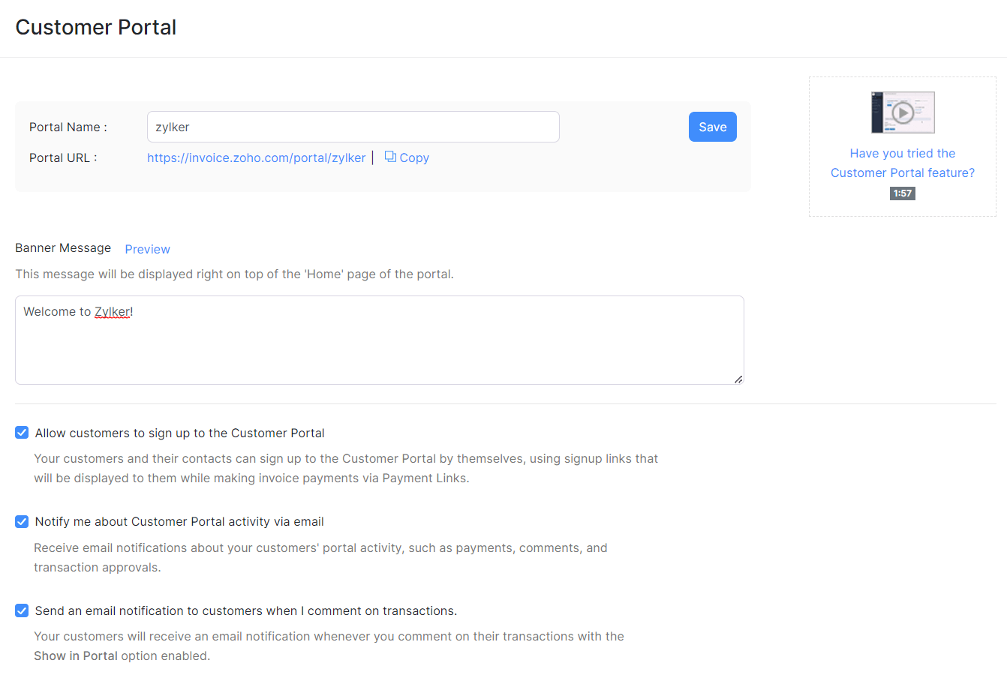Click the misspelled word "Zylker" in the banner
This screenshot has height=681, width=1007.
[113, 311]
